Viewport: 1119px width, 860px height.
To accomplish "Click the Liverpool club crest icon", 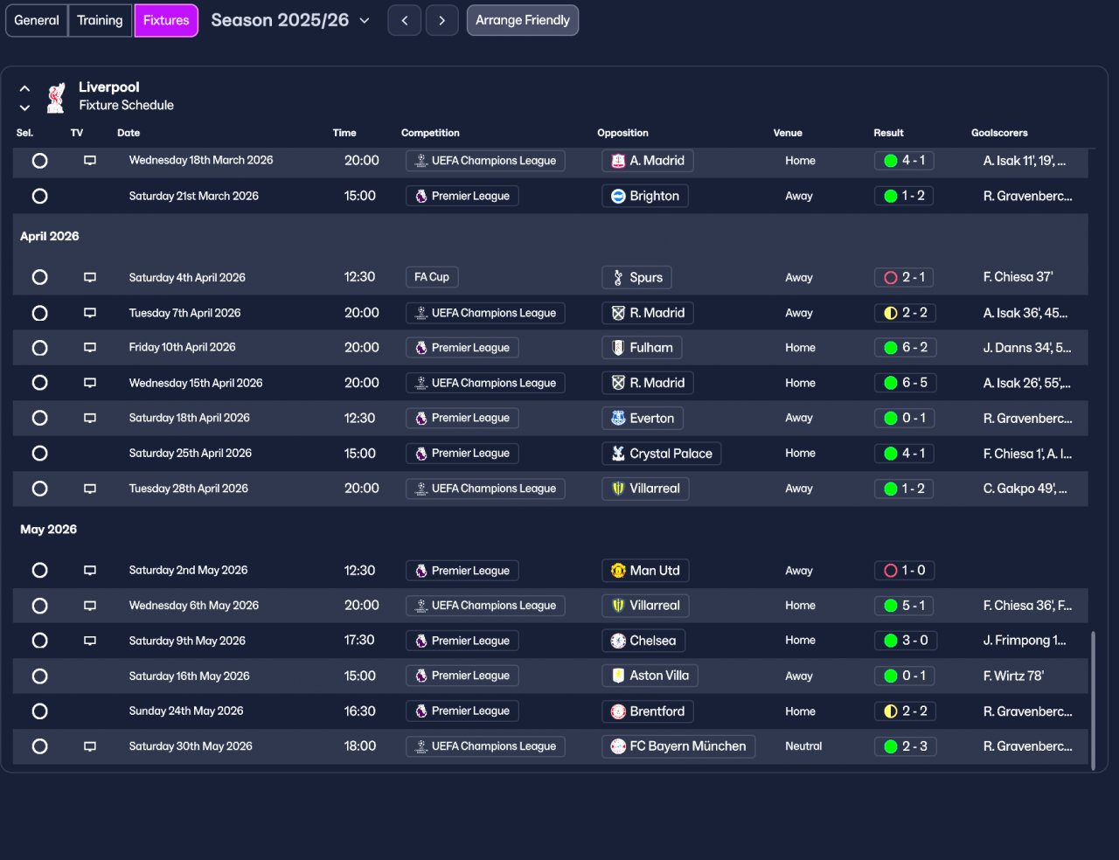I will click(x=56, y=97).
